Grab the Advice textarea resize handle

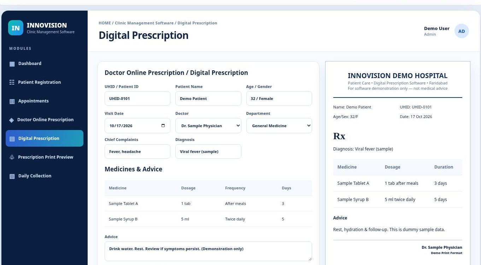click(310, 259)
